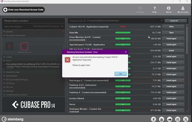Click Install again in the 6.17 GB row
Viewport: 192px width, 122px height.
[x=171, y=68]
